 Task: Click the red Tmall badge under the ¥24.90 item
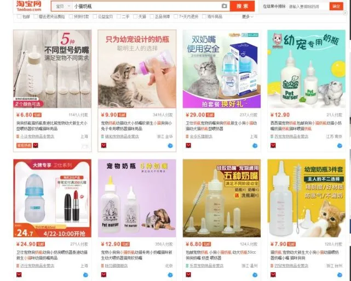tap(19, 275)
